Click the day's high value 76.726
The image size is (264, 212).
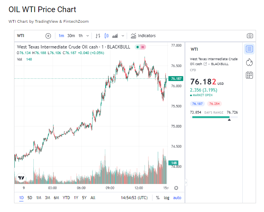pyautogui.click(x=232, y=112)
